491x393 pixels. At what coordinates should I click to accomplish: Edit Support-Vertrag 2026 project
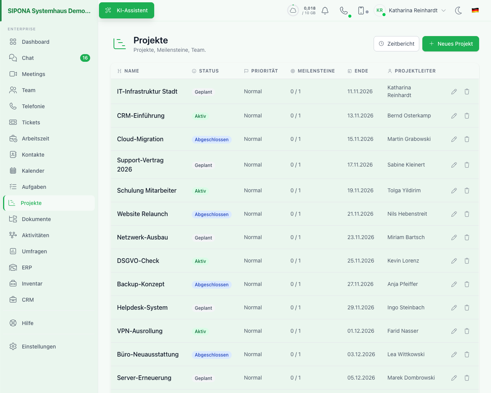tap(454, 165)
